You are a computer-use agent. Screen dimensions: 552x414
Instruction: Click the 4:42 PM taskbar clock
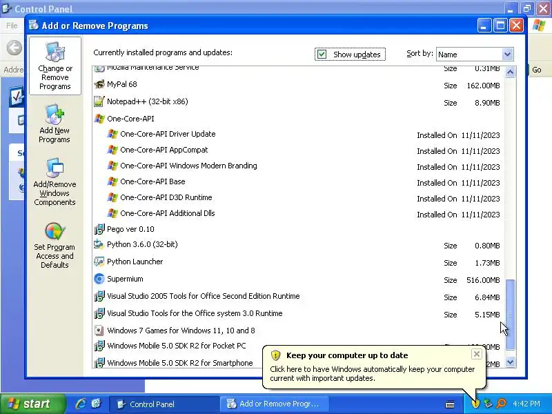pyautogui.click(x=526, y=404)
